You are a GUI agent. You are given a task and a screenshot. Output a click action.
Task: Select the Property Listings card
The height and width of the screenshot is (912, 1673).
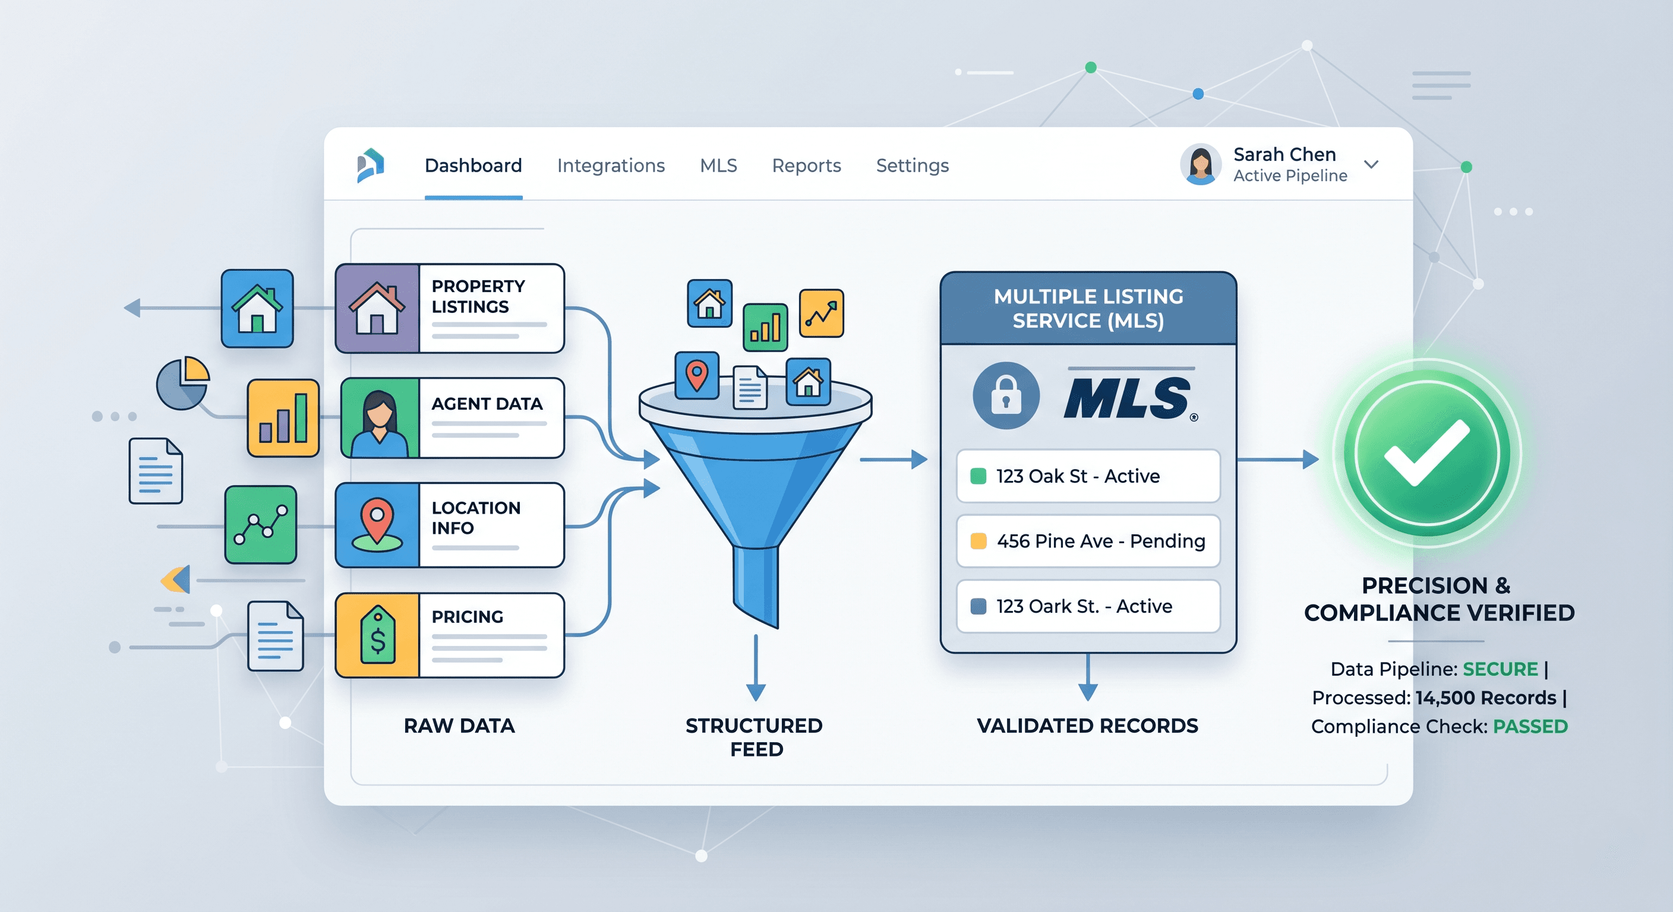coord(450,308)
